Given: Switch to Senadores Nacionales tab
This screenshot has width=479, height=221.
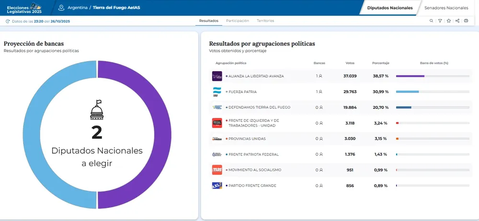Looking at the screenshot, I should tap(446, 8).
